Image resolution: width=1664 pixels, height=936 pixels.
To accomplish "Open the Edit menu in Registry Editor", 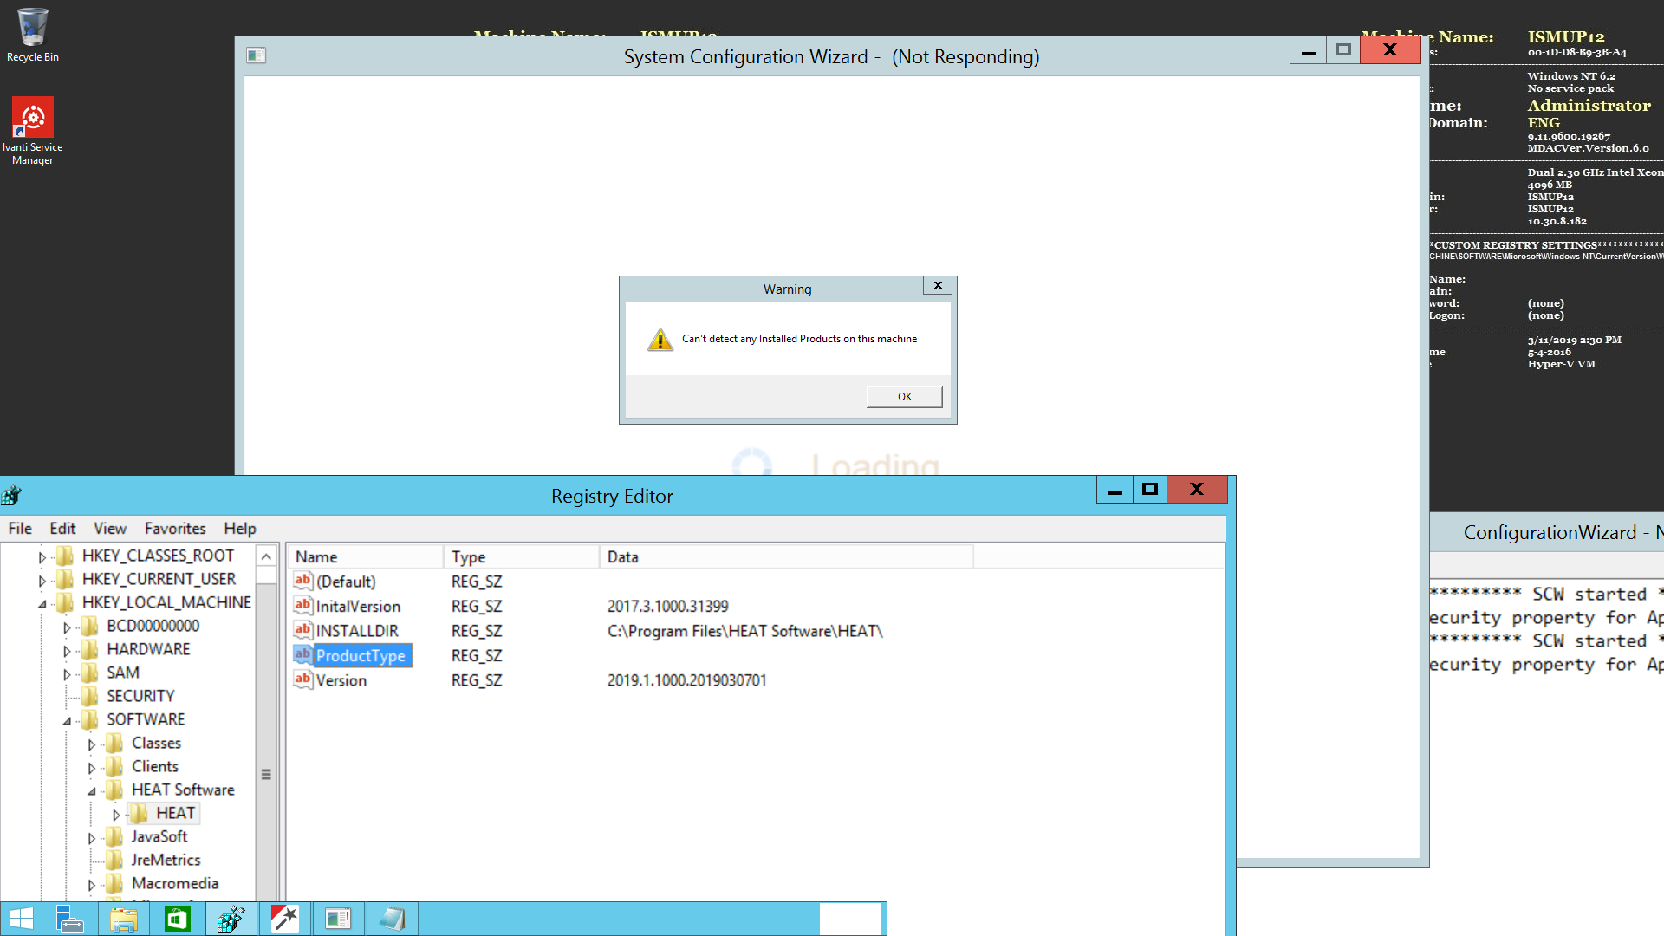I will [x=62, y=529].
